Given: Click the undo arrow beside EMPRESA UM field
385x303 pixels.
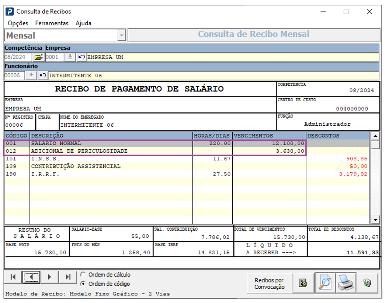Looking at the screenshot, I should click(81, 57).
